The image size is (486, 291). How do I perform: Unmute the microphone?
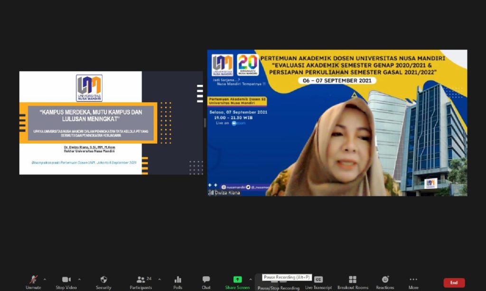point(34,282)
